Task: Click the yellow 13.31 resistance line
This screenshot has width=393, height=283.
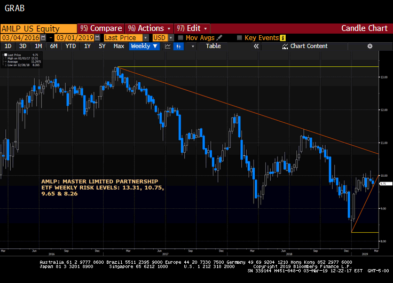Action: coord(248,67)
